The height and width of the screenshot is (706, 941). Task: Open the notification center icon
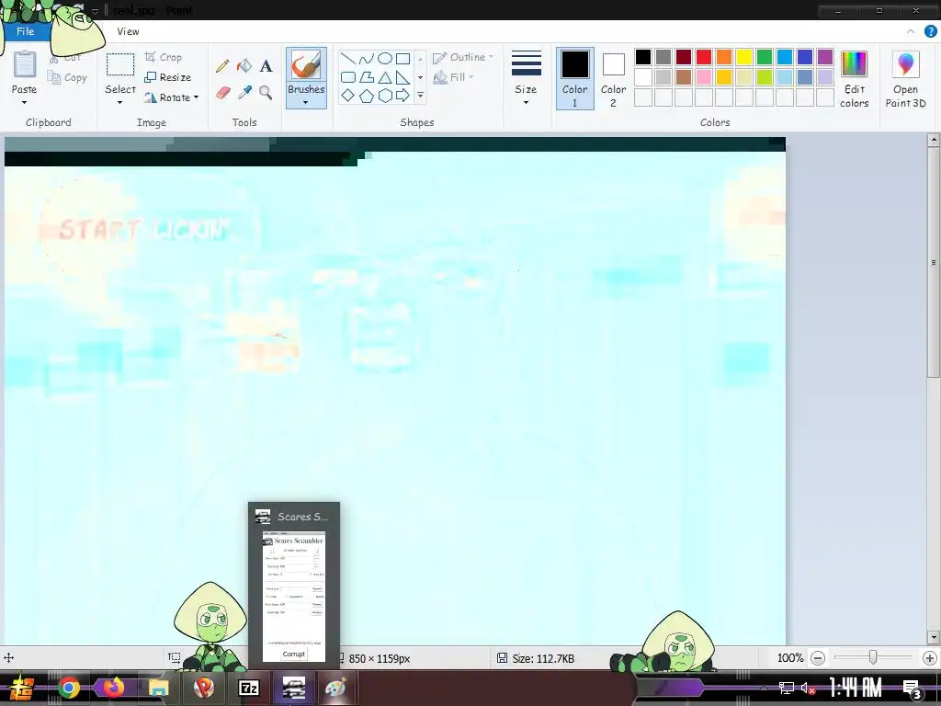[913, 688]
